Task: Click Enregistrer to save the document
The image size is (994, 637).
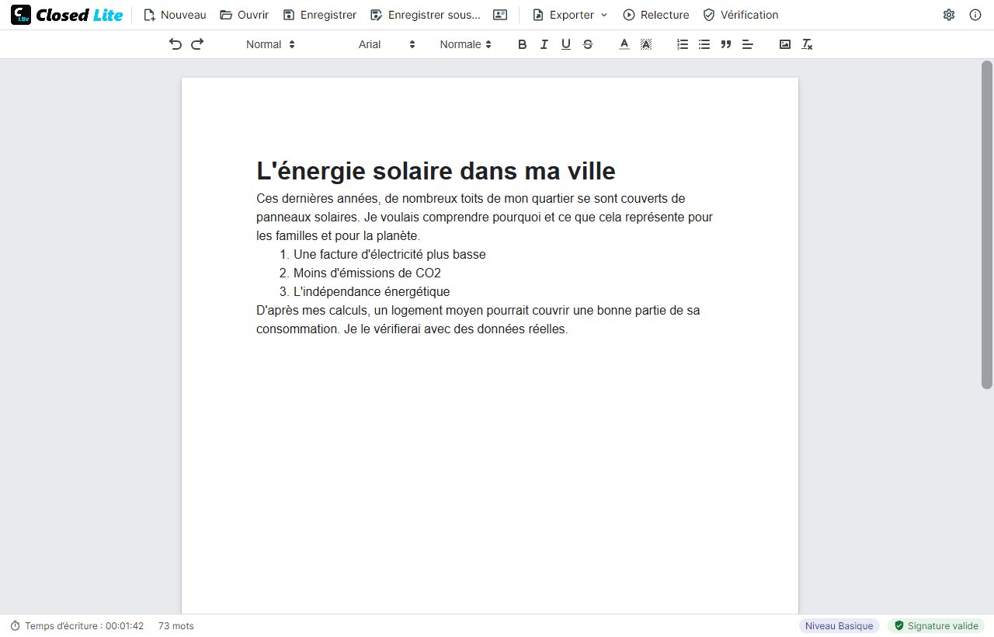Action: coord(320,15)
